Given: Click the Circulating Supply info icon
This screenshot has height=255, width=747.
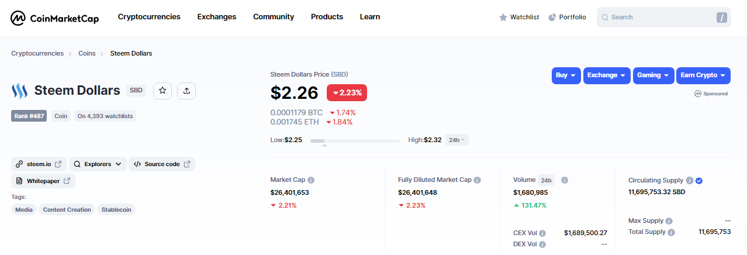Looking at the screenshot, I should click(690, 181).
